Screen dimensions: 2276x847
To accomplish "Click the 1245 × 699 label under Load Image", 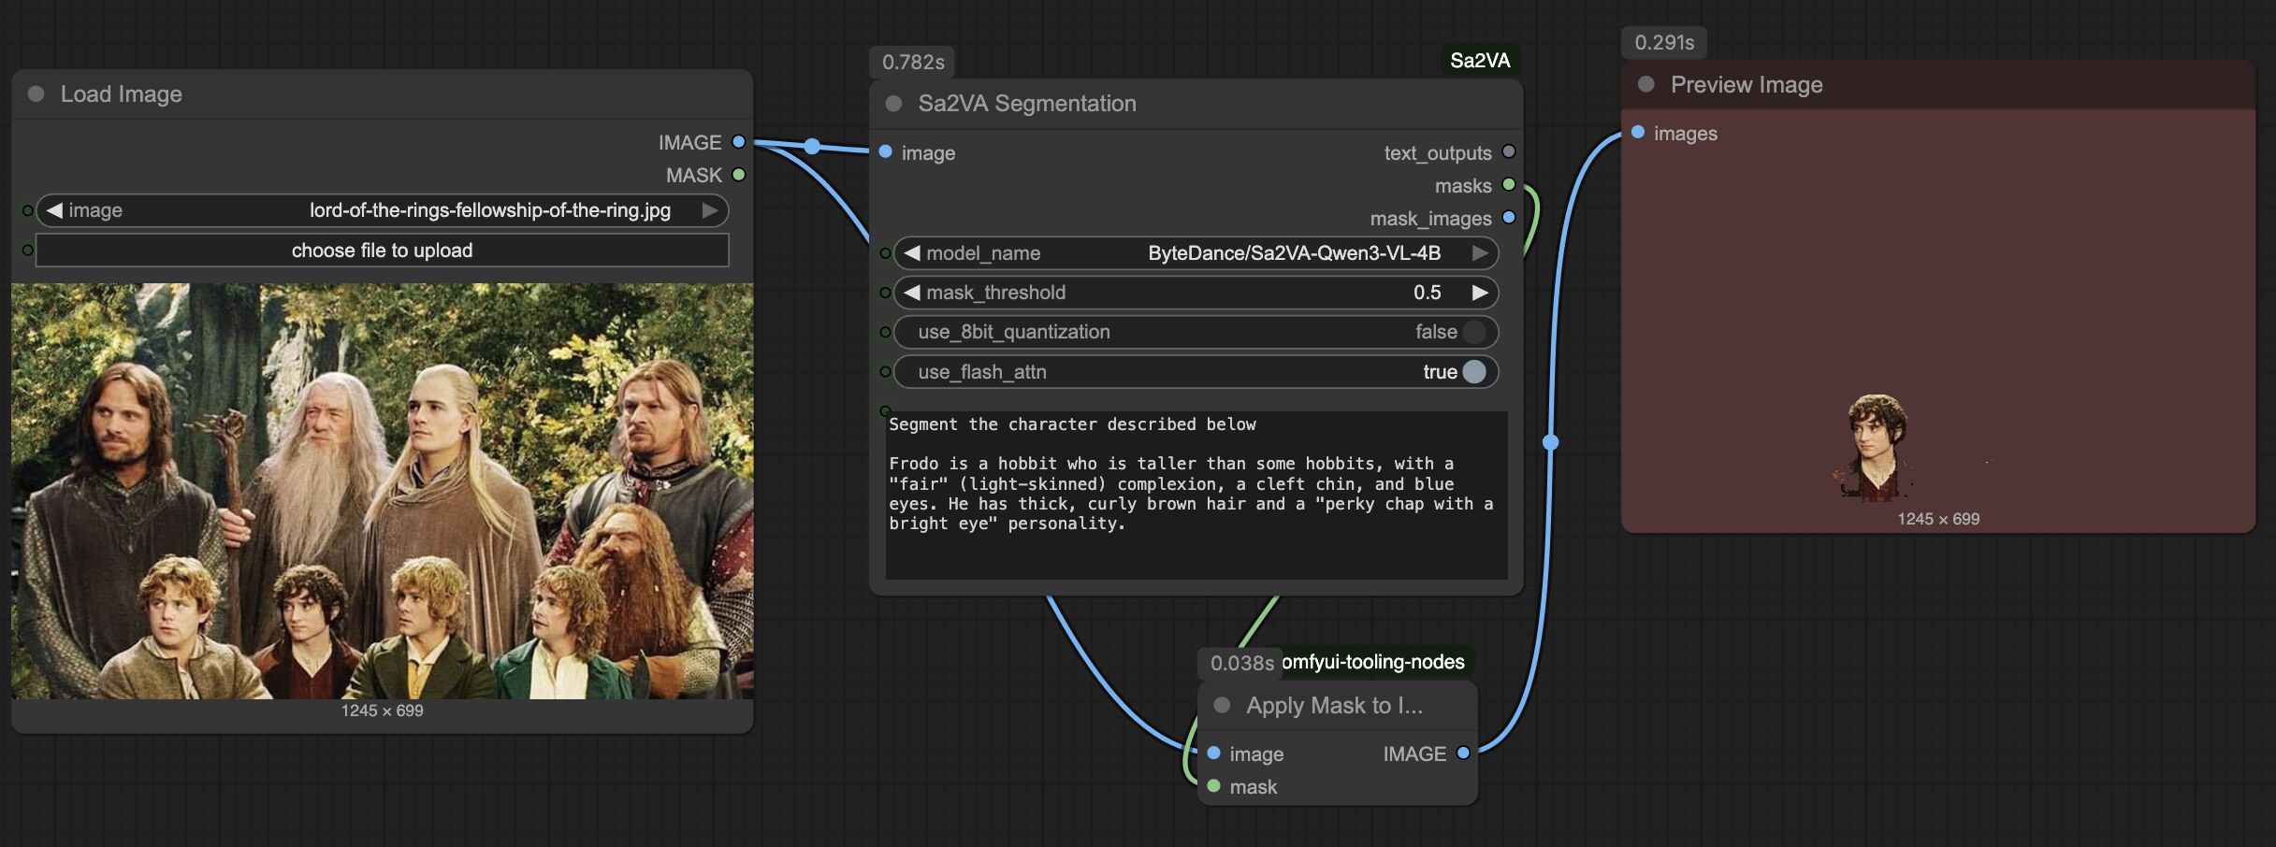I will pos(382,711).
